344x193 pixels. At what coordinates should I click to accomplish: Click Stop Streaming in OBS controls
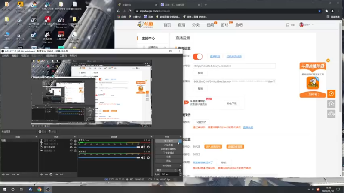point(168,141)
